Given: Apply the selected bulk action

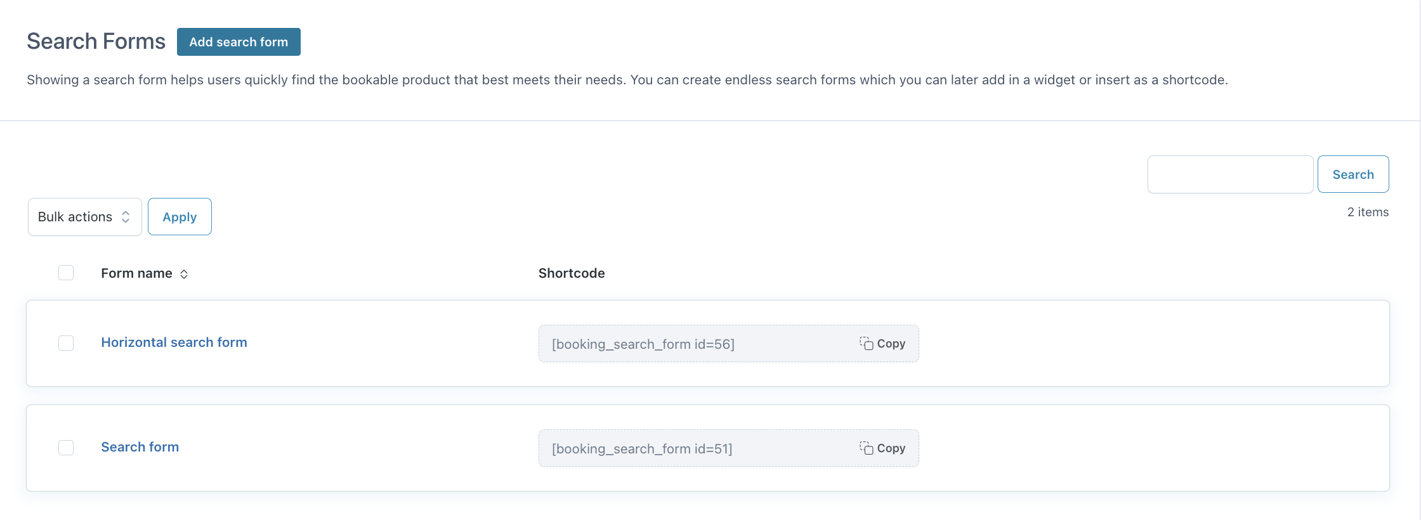Looking at the screenshot, I should pos(180,217).
